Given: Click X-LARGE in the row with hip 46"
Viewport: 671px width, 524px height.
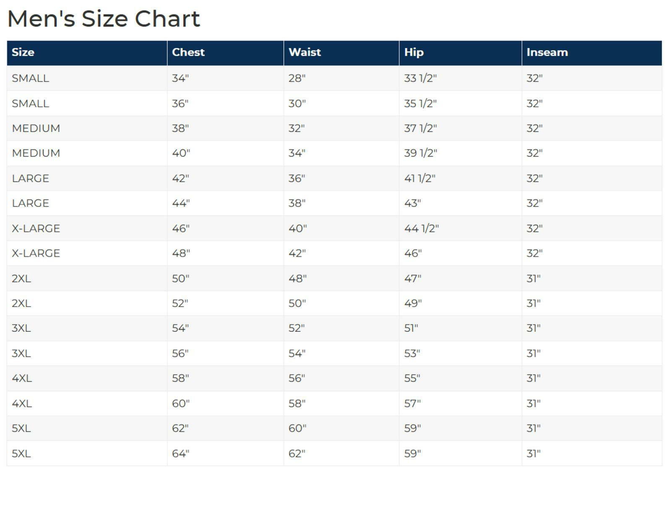Looking at the screenshot, I should click(x=36, y=253).
